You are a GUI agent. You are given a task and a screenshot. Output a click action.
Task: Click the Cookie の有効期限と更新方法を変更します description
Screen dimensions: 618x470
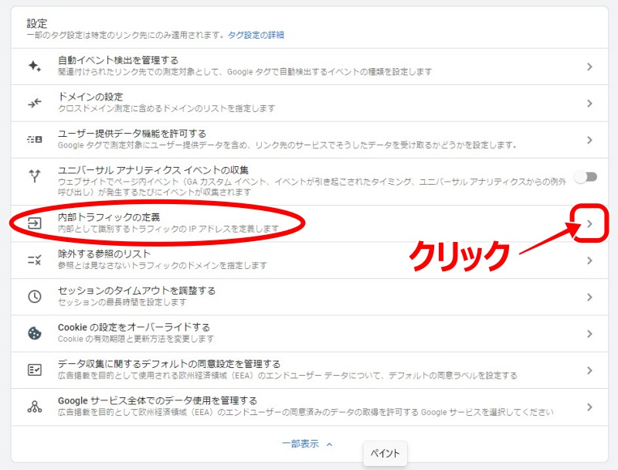(x=136, y=339)
